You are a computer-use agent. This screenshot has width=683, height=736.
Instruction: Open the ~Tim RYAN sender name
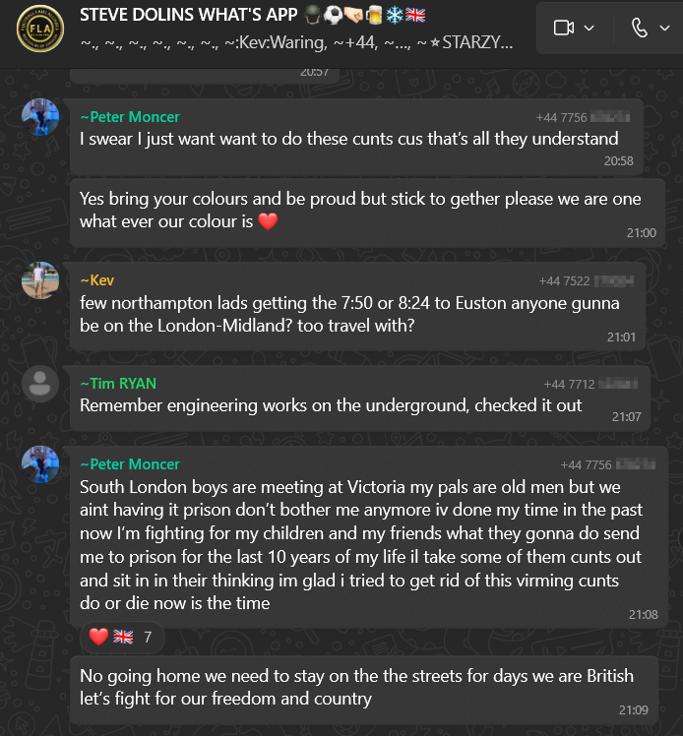[x=118, y=384]
